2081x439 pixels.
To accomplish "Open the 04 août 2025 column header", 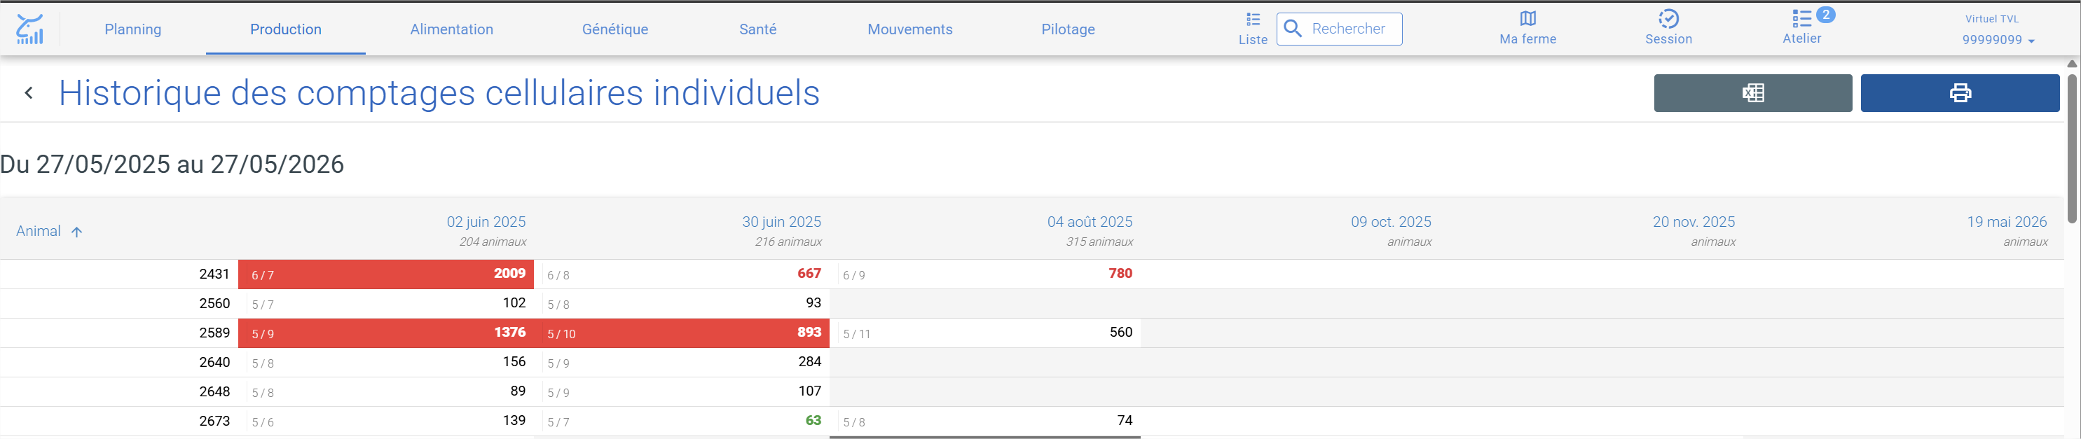I will [x=1090, y=222].
